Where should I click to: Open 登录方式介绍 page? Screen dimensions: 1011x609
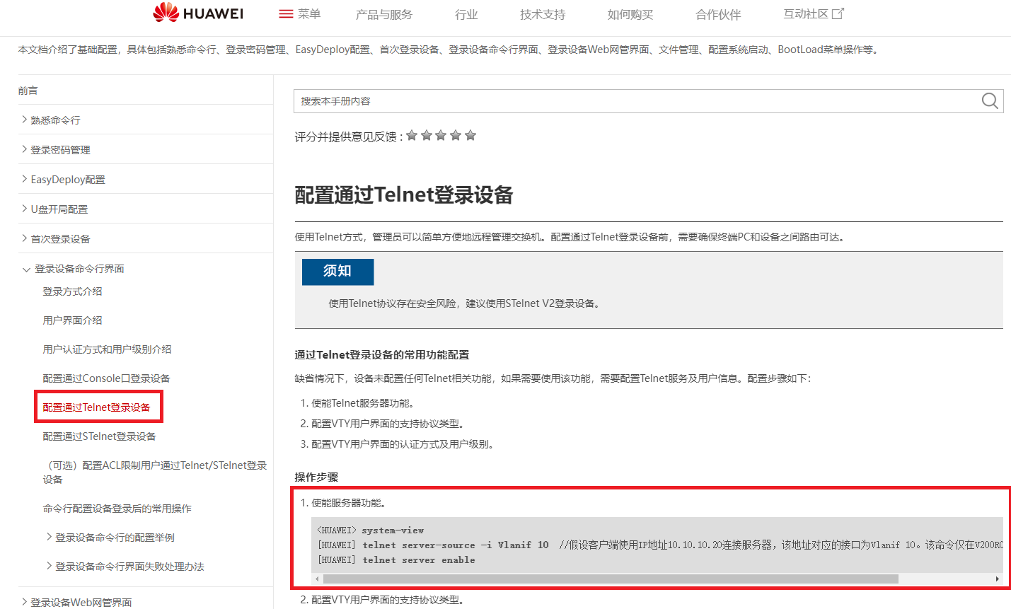pos(72,291)
